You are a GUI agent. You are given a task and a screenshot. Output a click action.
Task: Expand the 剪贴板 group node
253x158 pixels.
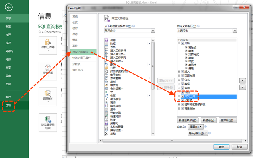(186, 47)
